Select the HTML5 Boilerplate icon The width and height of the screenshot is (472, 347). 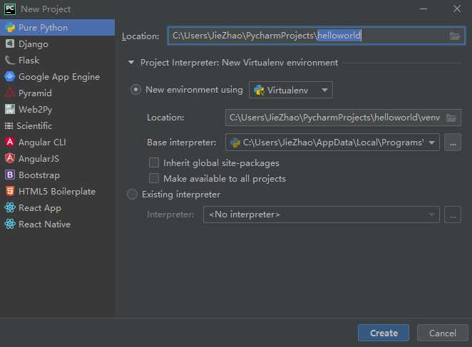click(x=10, y=191)
